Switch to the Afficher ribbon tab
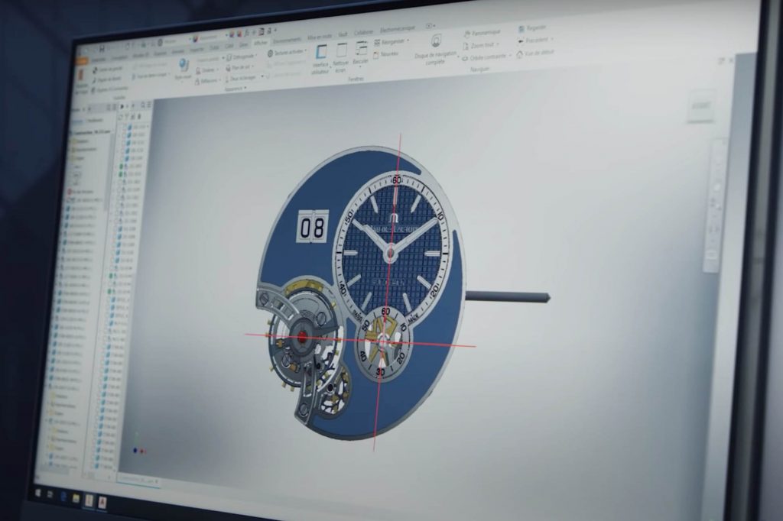783x521 pixels. 260,44
